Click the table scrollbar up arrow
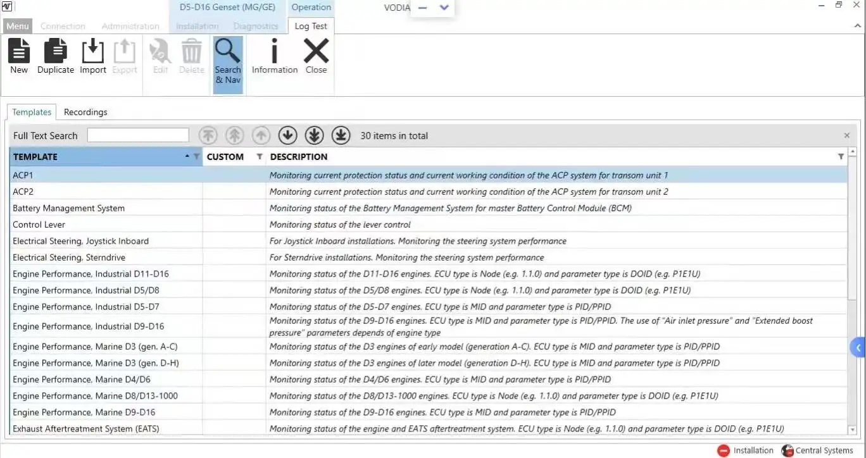The height and width of the screenshot is (458, 866). 852,152
